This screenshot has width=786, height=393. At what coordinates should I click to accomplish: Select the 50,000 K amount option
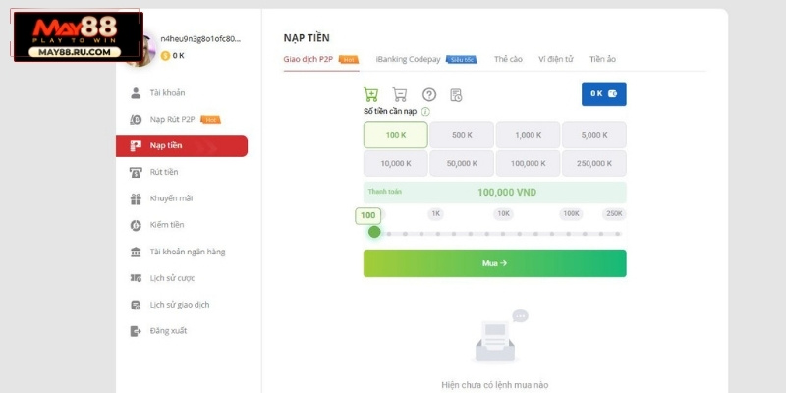tap(462, 163)
